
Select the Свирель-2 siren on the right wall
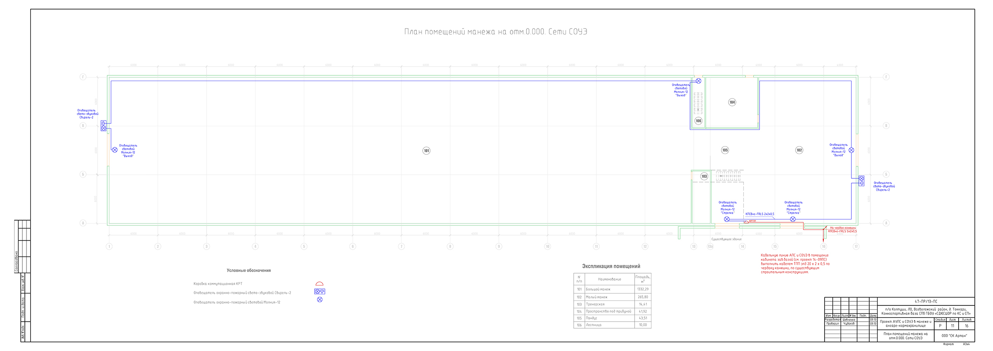point(861,181)
